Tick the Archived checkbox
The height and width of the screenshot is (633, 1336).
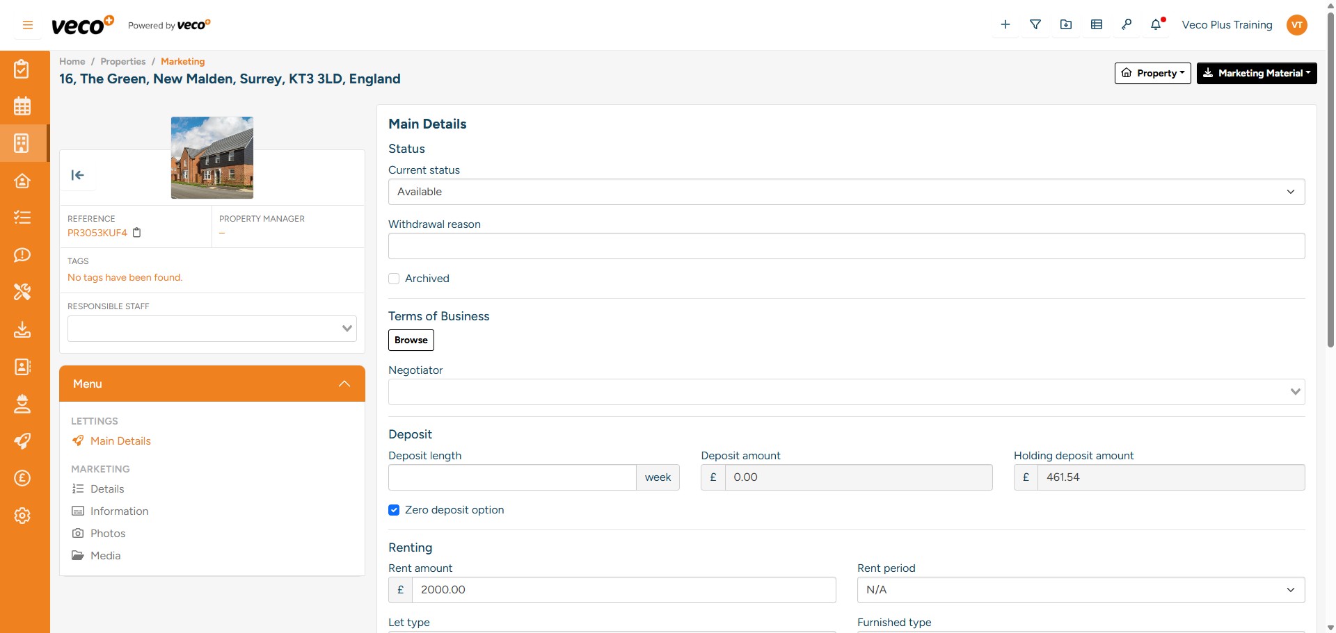[x=394, y=279]
